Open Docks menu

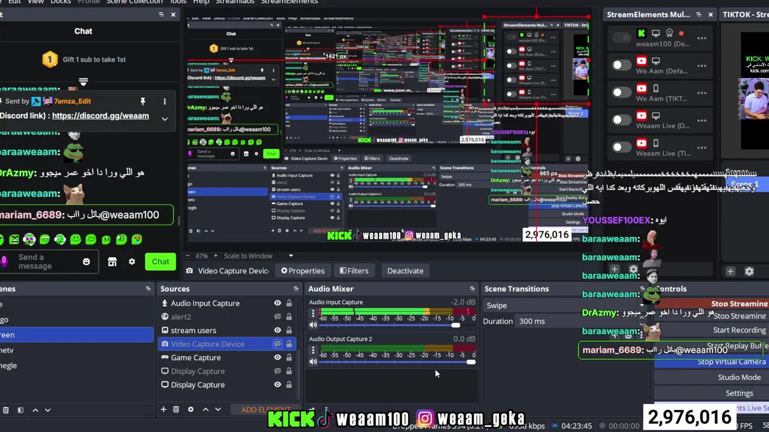click(x=61, y=2)
